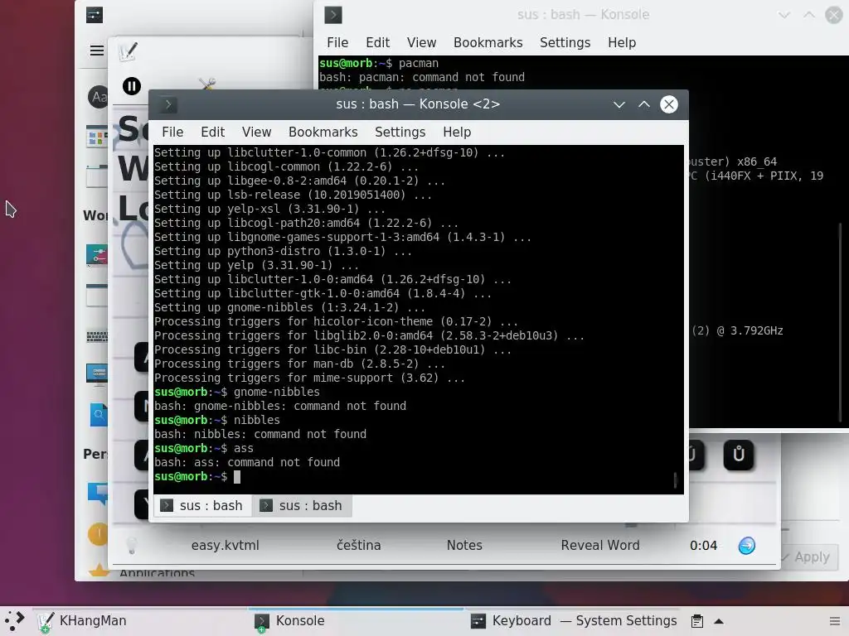Switch to Keyboard System Settings from taskbar
This screenshot has width=849, height=636.
tap(574, 621)
